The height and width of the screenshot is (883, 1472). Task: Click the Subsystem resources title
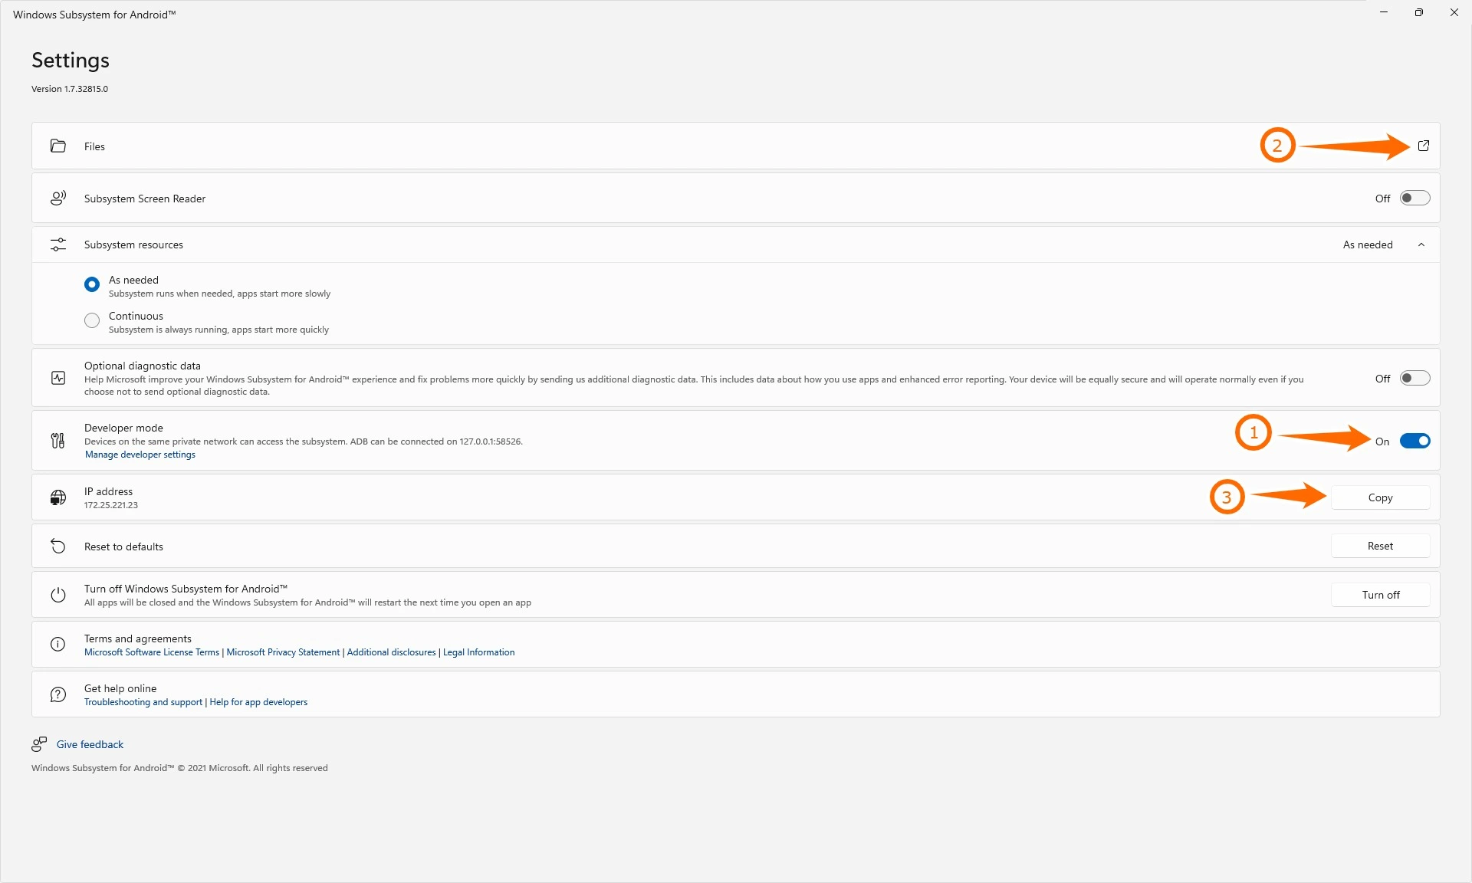(x=133, y=245)
